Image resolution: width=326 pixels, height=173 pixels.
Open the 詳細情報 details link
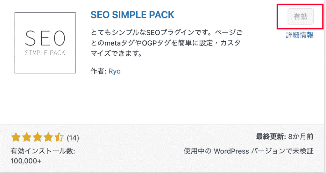(300, 35)
